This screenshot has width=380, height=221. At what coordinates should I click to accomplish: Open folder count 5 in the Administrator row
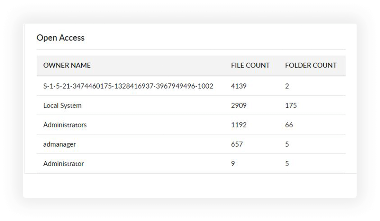point(287,163)
